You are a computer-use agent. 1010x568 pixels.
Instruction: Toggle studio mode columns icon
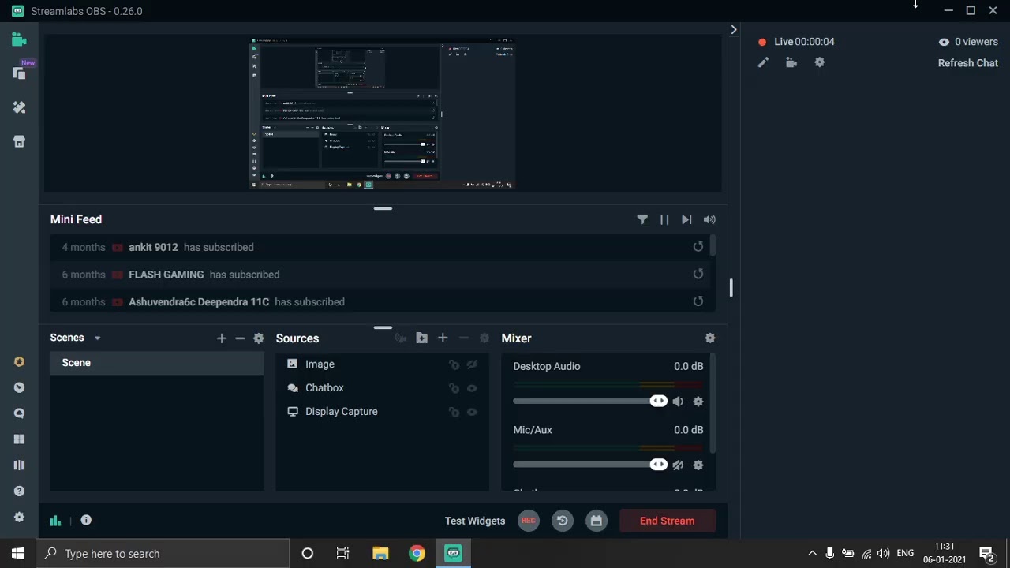click(x=20, y=465)
